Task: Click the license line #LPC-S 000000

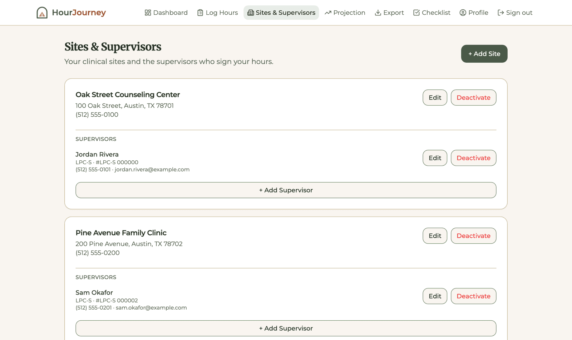Action: [107, 162]
